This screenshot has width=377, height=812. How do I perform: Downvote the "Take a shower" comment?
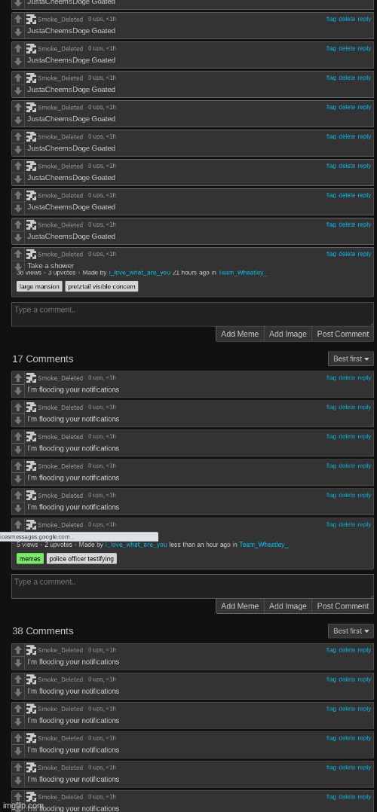click(x=18, y=266)
